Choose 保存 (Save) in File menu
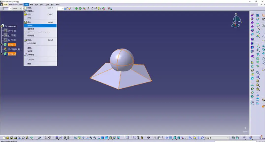This screenshot has width=265, height=142. pos(40,22)
